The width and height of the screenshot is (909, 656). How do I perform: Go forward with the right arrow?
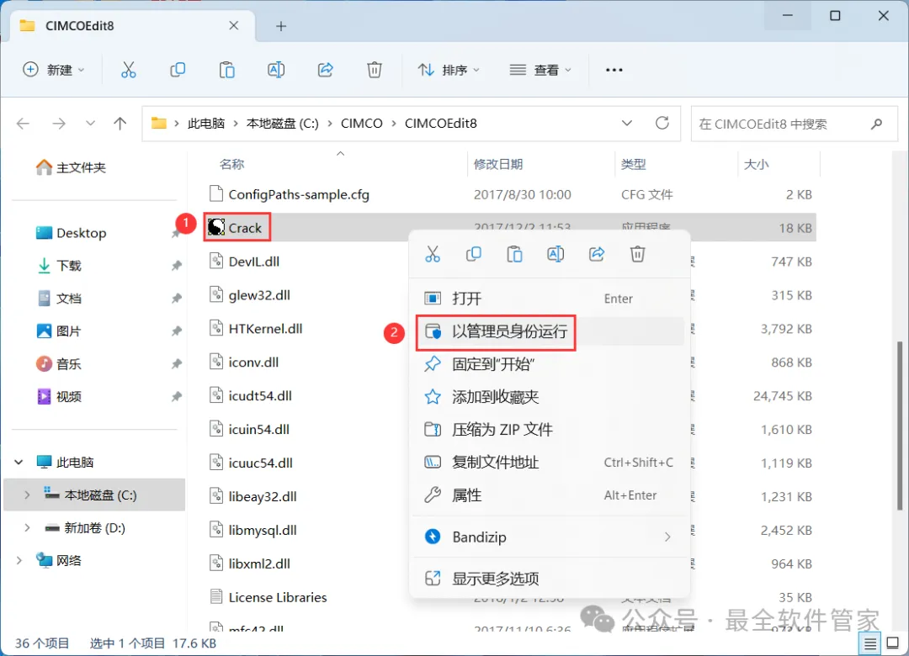[x=59, y=124]
